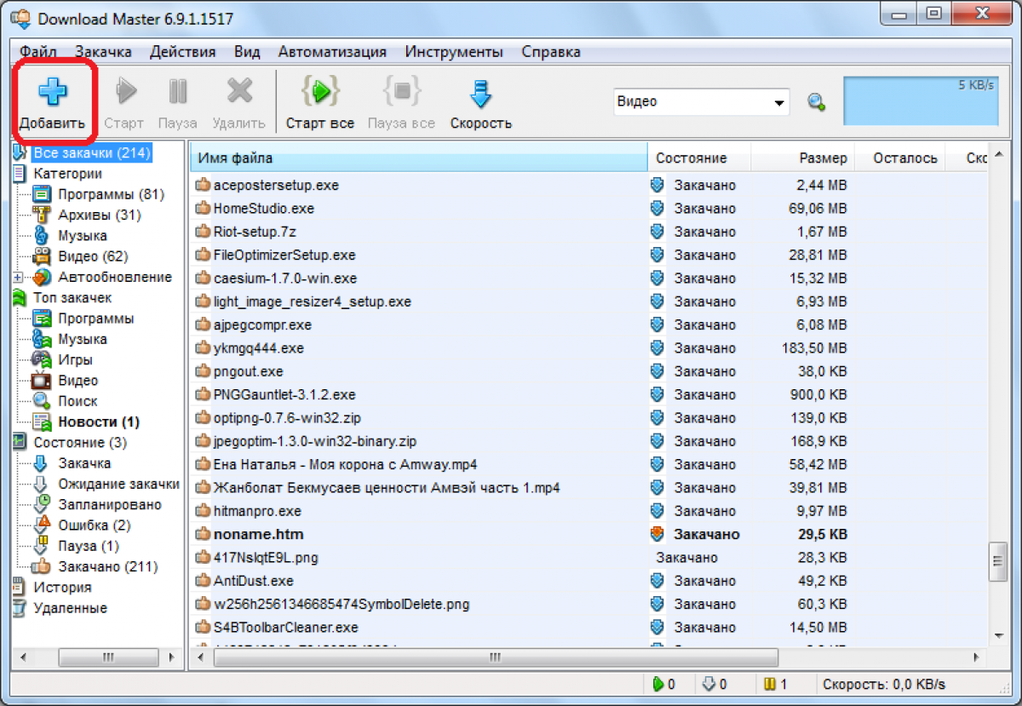The height and width of the screenshot is (706, 1022).
Task: Open the Видео category dropdown
Action: 778,102
